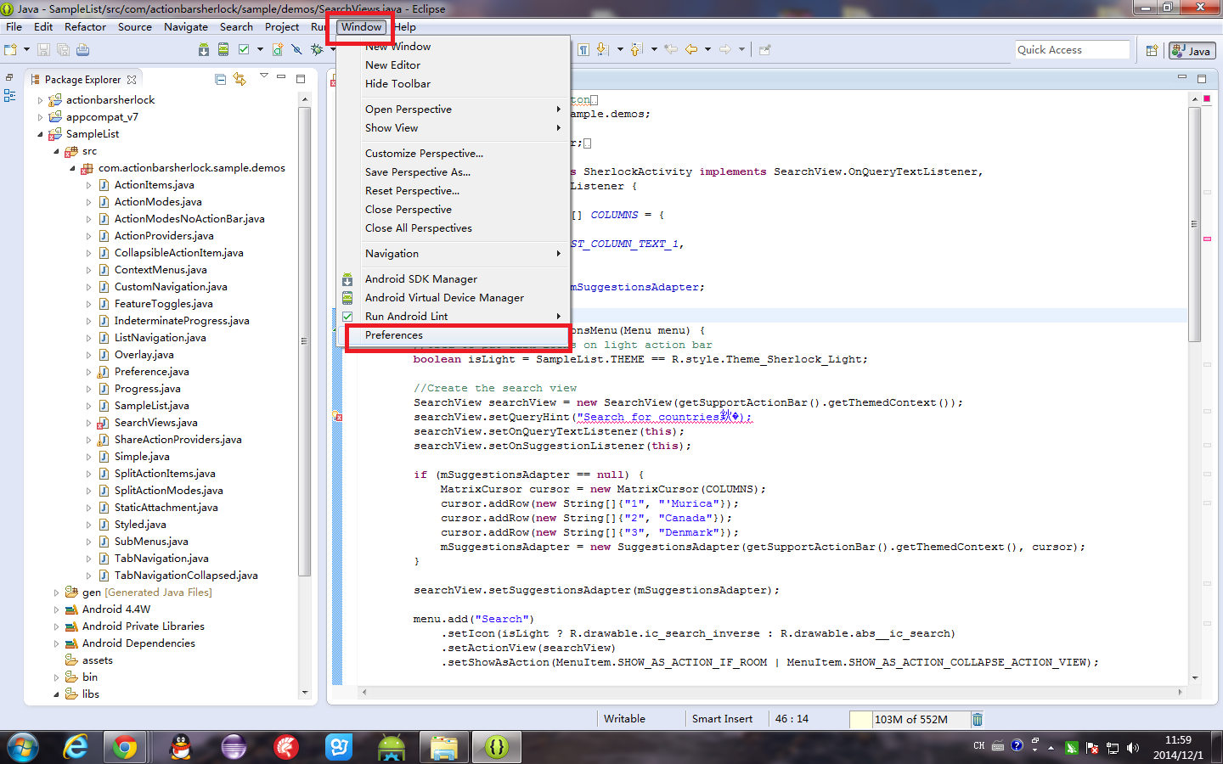
Task: Open Google Chrome from the taskbar
Action: (125, 747)
